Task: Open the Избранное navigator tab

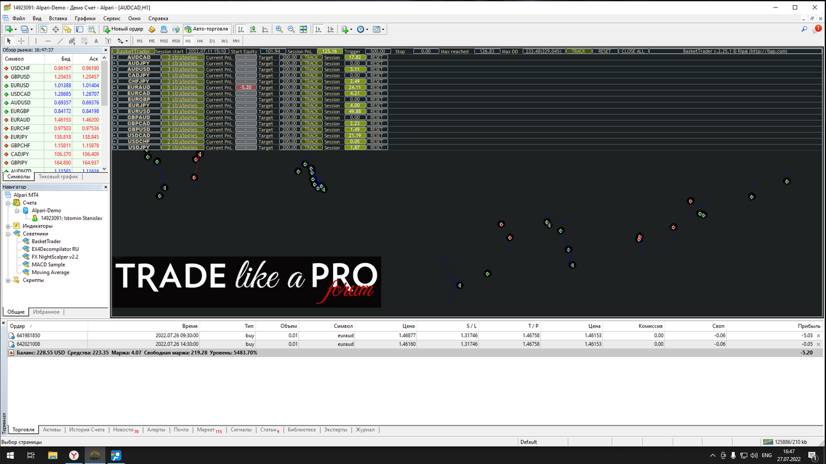Action: 46,312
